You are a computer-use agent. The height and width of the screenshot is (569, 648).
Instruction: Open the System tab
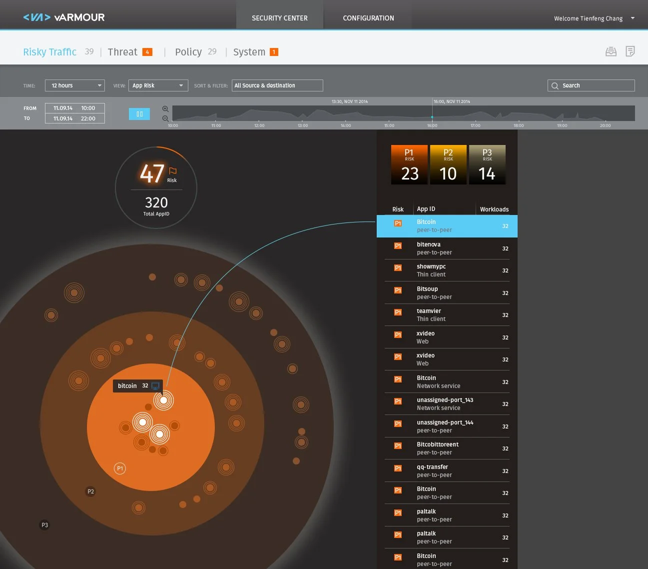coord(249,52)
